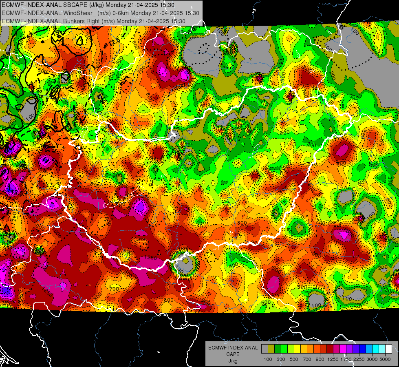The image size is (399, 367).
Task: Click the 500 tick label on the legend scale
Action: (294, 359)
